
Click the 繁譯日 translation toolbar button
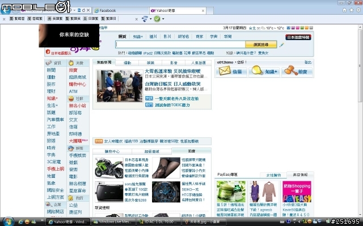pyautogui.click(x=108, y=19)
